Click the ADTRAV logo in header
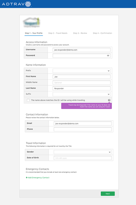The width and height of the screenshot is (136, 205). tap(17, 4)
